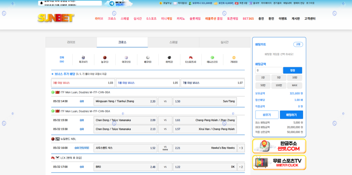Select Mingyuan Yang / Tianhui Zhang odds 2.20
Viewport: 352px width, 175px height.
tap(125, 101)
